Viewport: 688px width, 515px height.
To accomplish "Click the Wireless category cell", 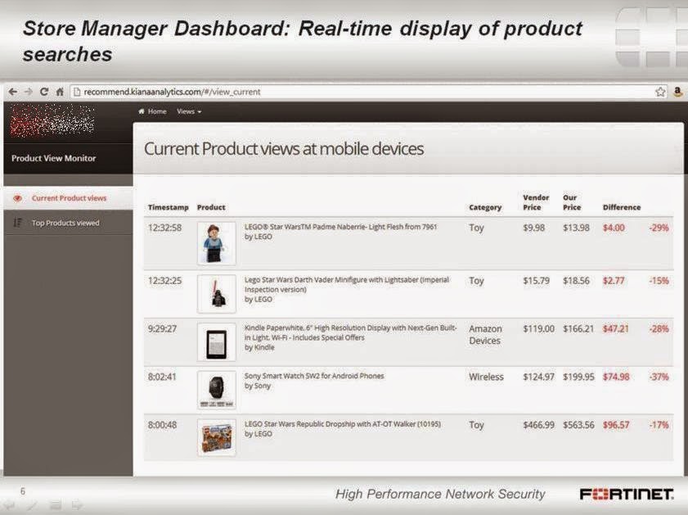I will [486, 377].
